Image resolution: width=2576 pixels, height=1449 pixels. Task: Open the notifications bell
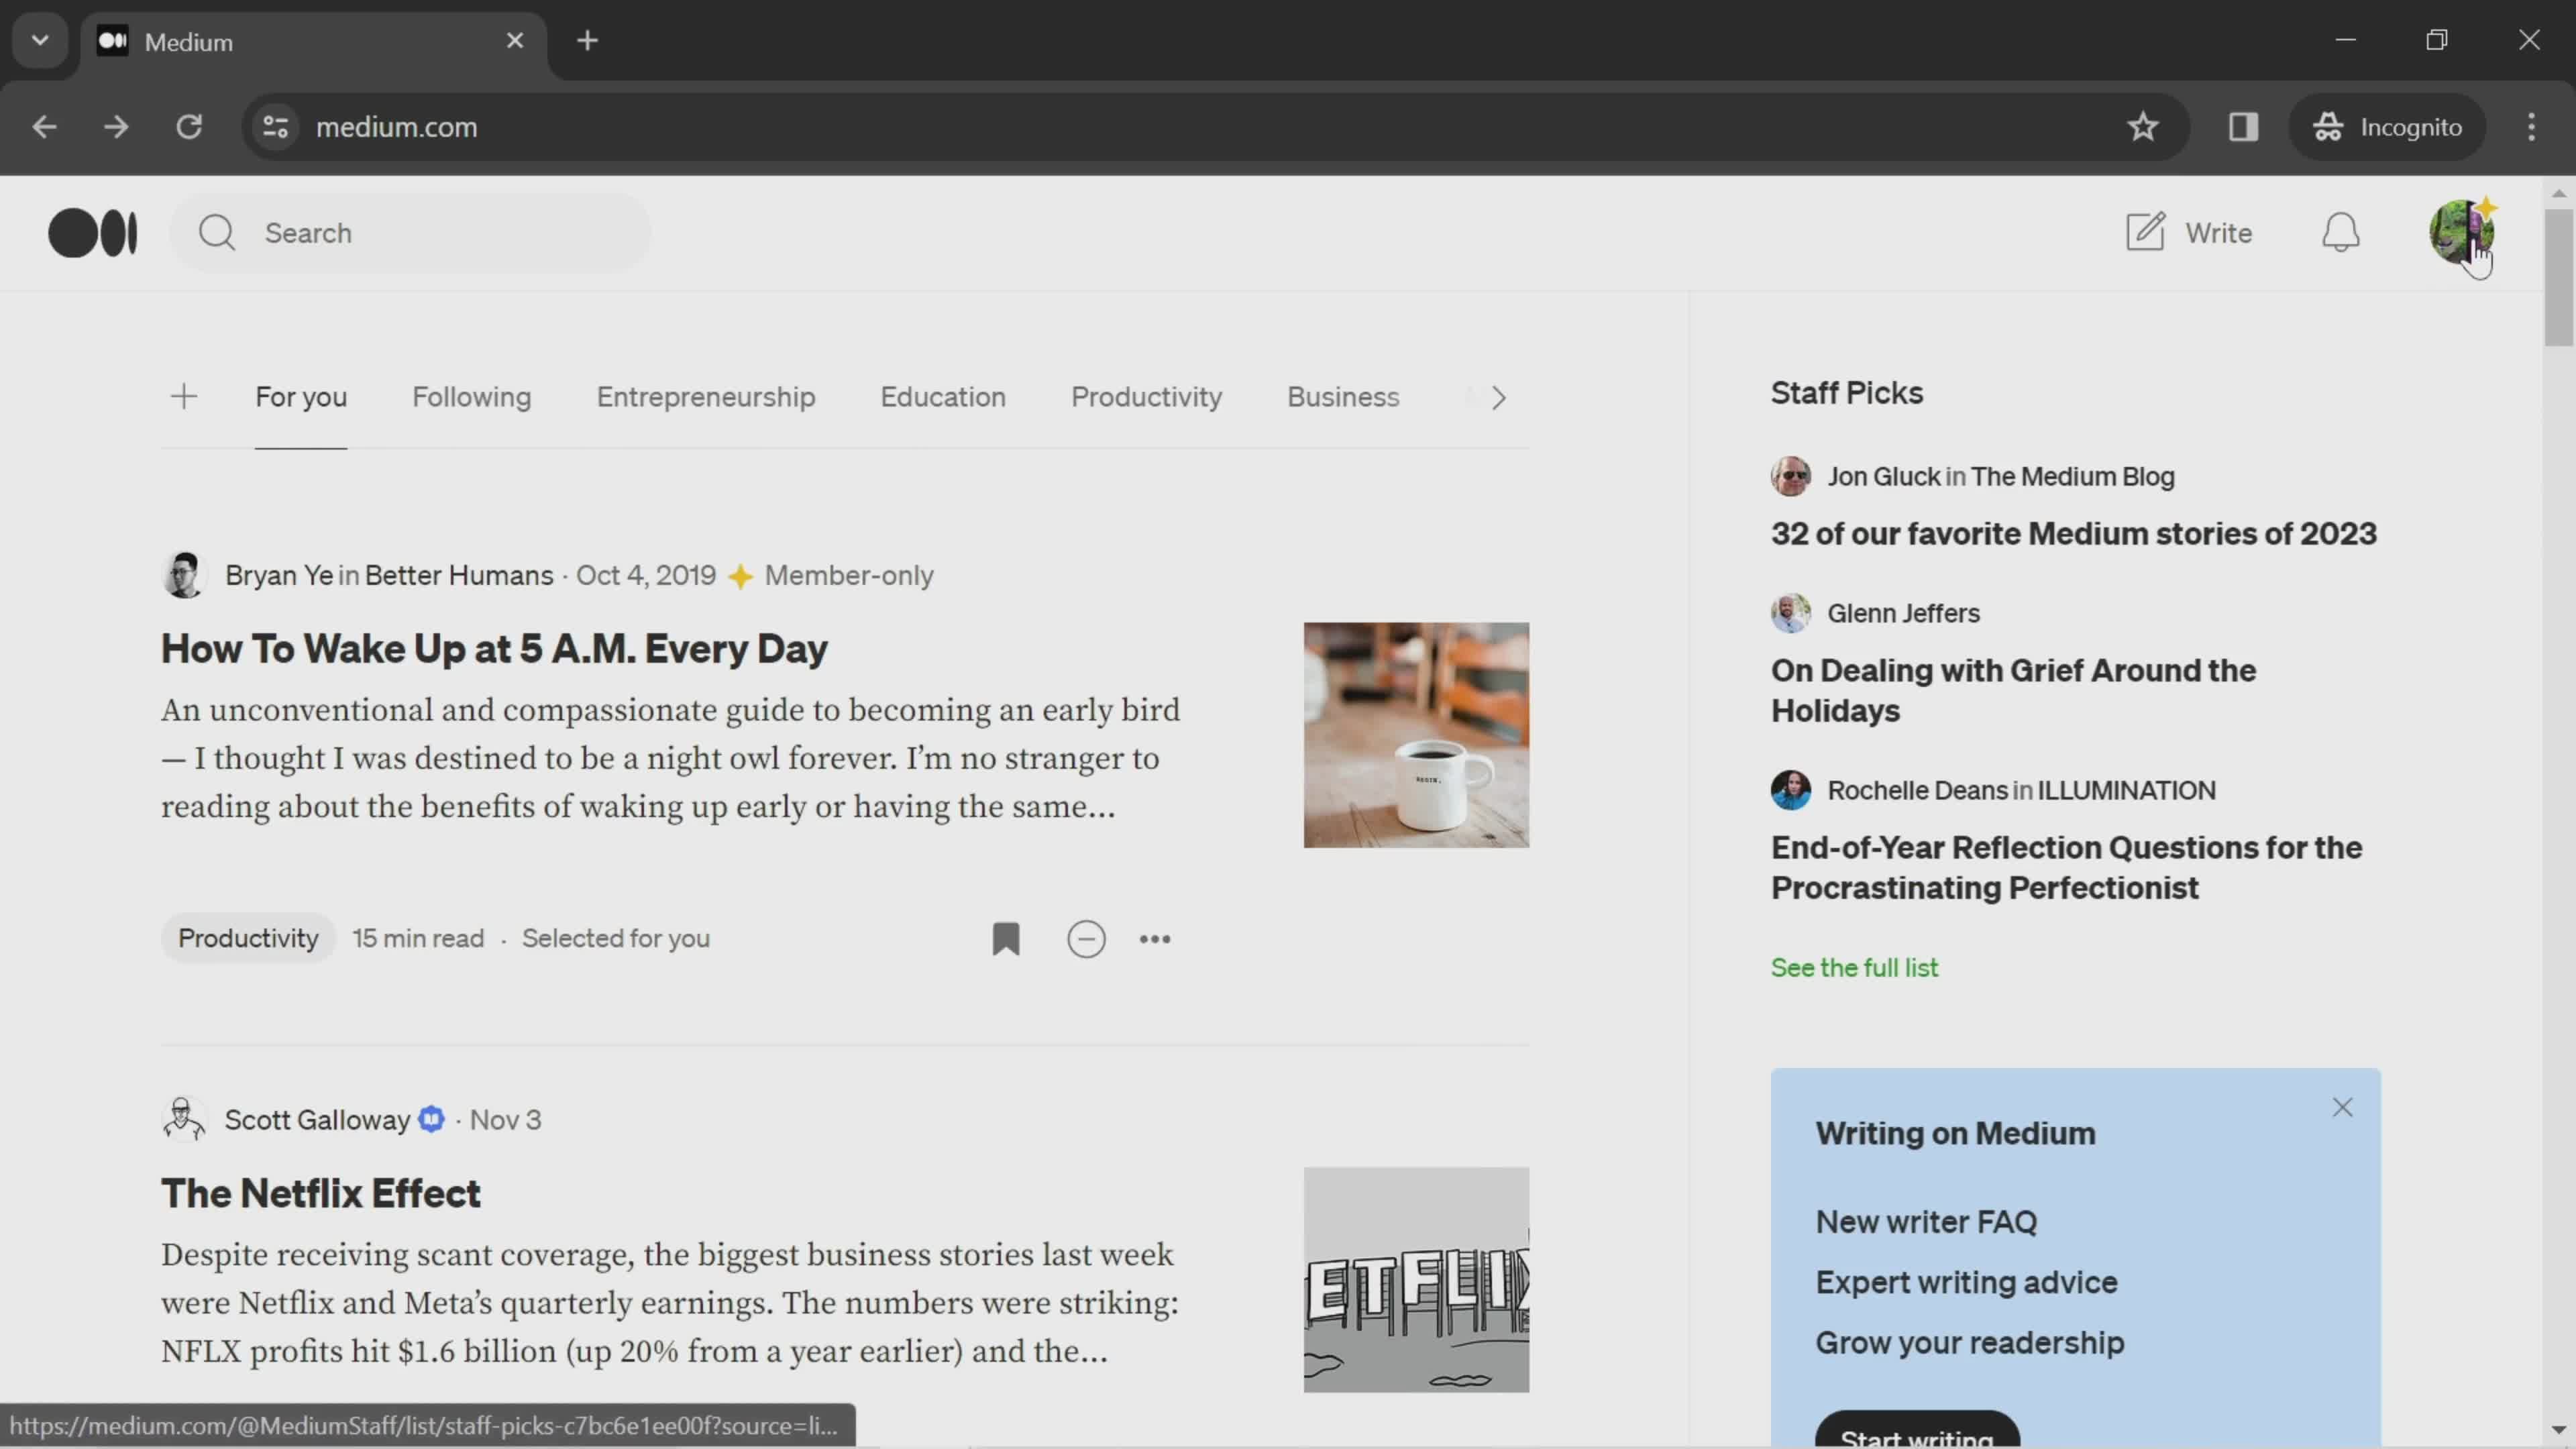(x=2340, y=233)
